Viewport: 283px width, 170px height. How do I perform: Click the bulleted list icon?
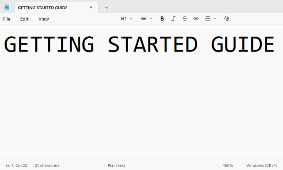pyautogui.click(x=143, y=19)
